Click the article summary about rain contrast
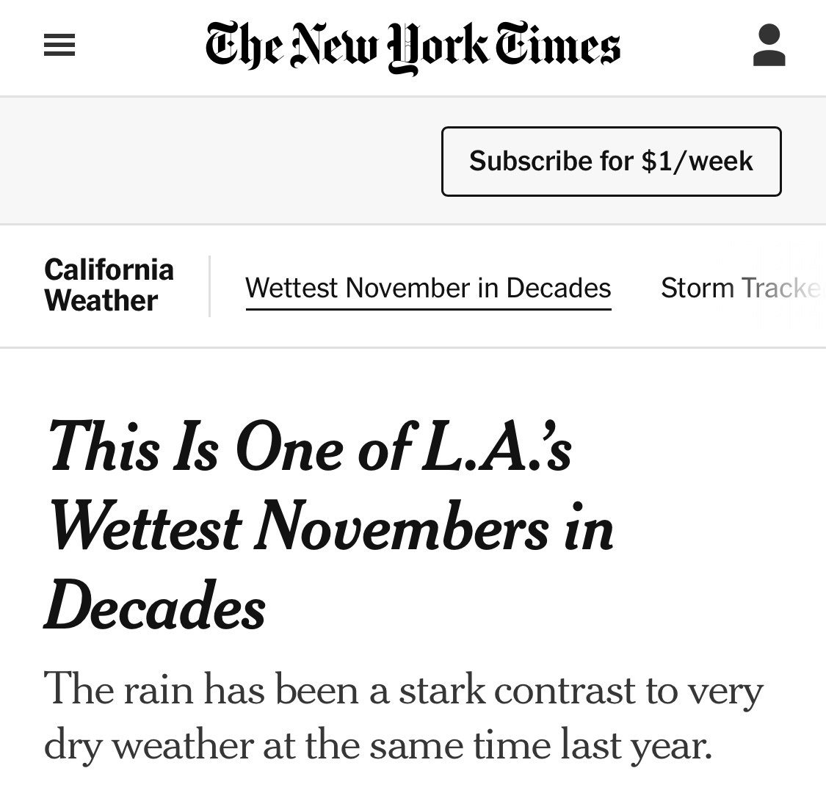Viewport: 826px width, 804px height. pyautogui.click(x=404, y=717)
